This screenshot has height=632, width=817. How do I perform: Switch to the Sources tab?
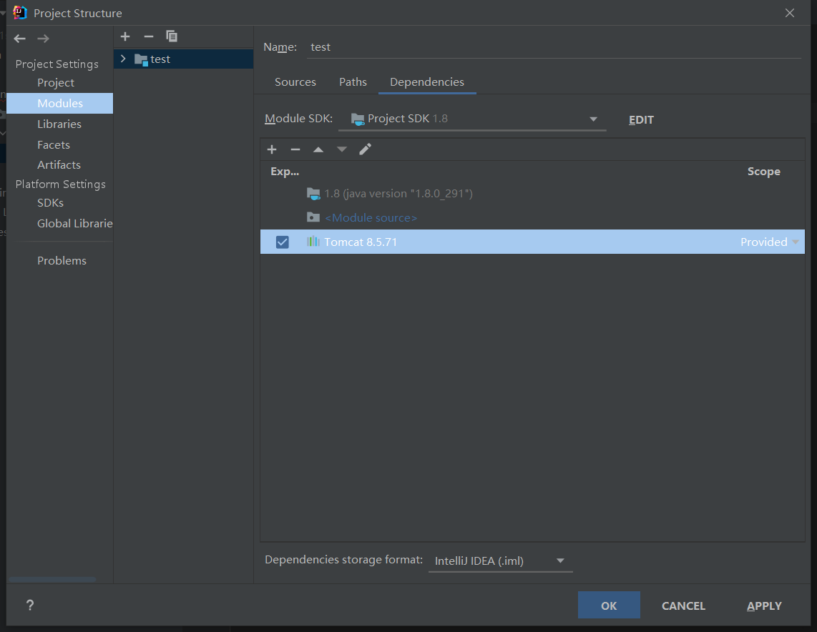click(295, 82)
